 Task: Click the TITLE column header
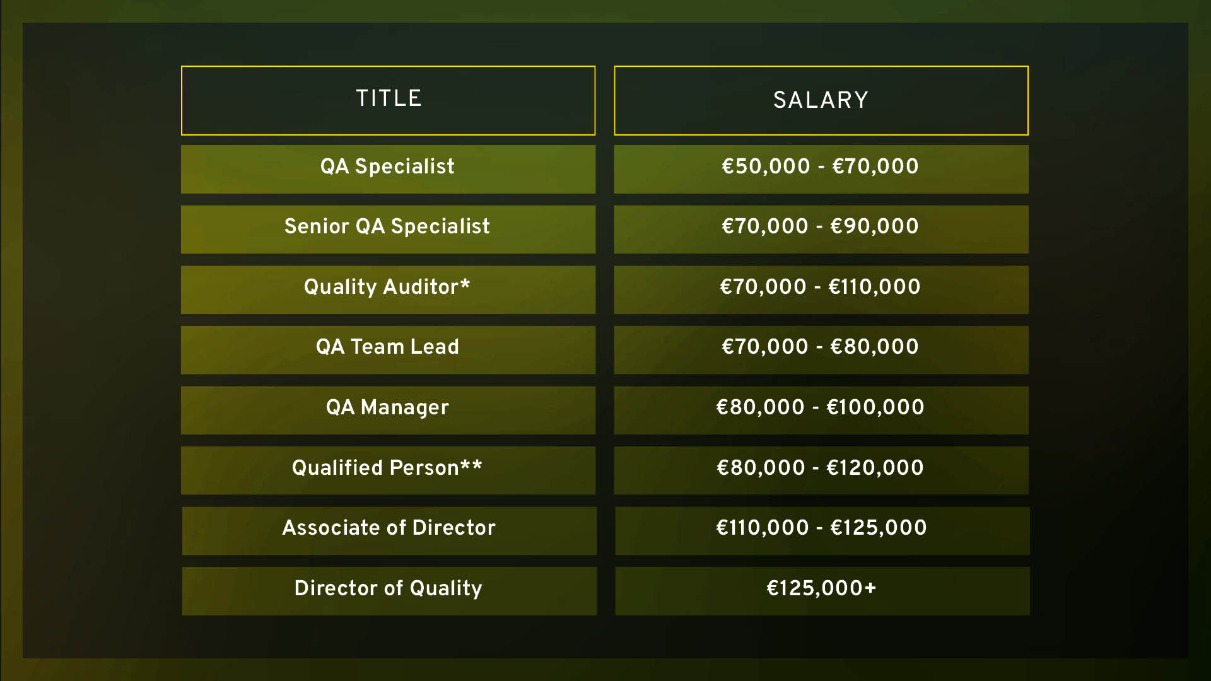tap(388, 100)
